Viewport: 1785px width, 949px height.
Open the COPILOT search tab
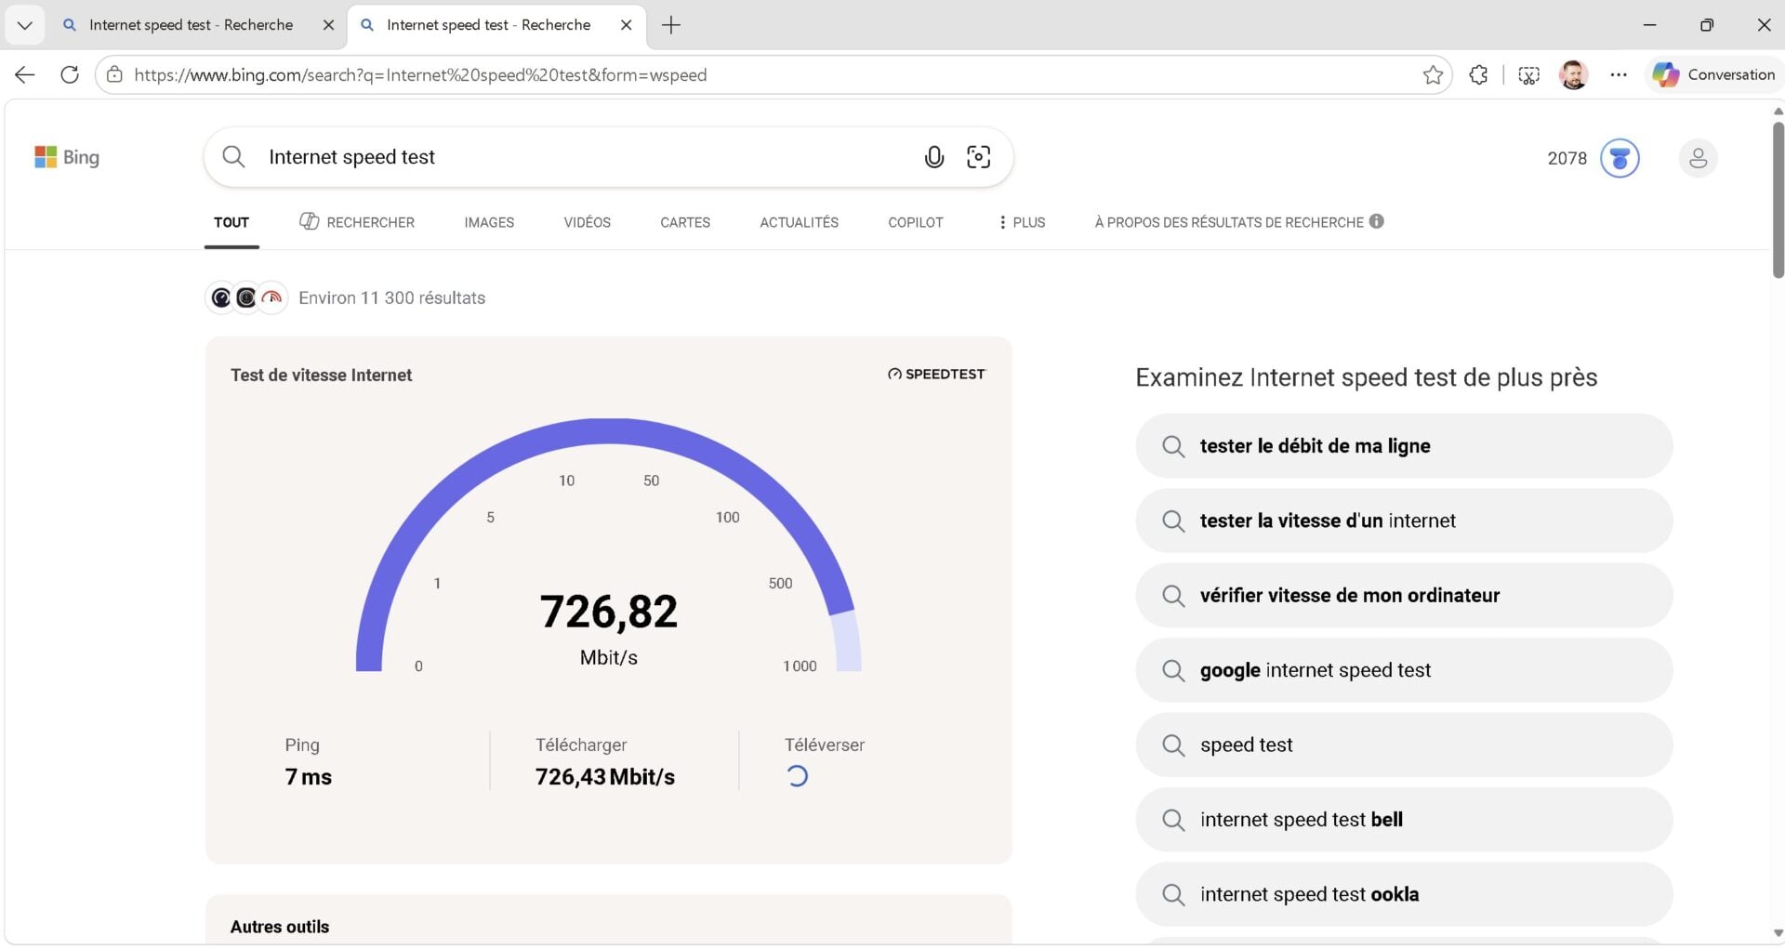point(915,222)
